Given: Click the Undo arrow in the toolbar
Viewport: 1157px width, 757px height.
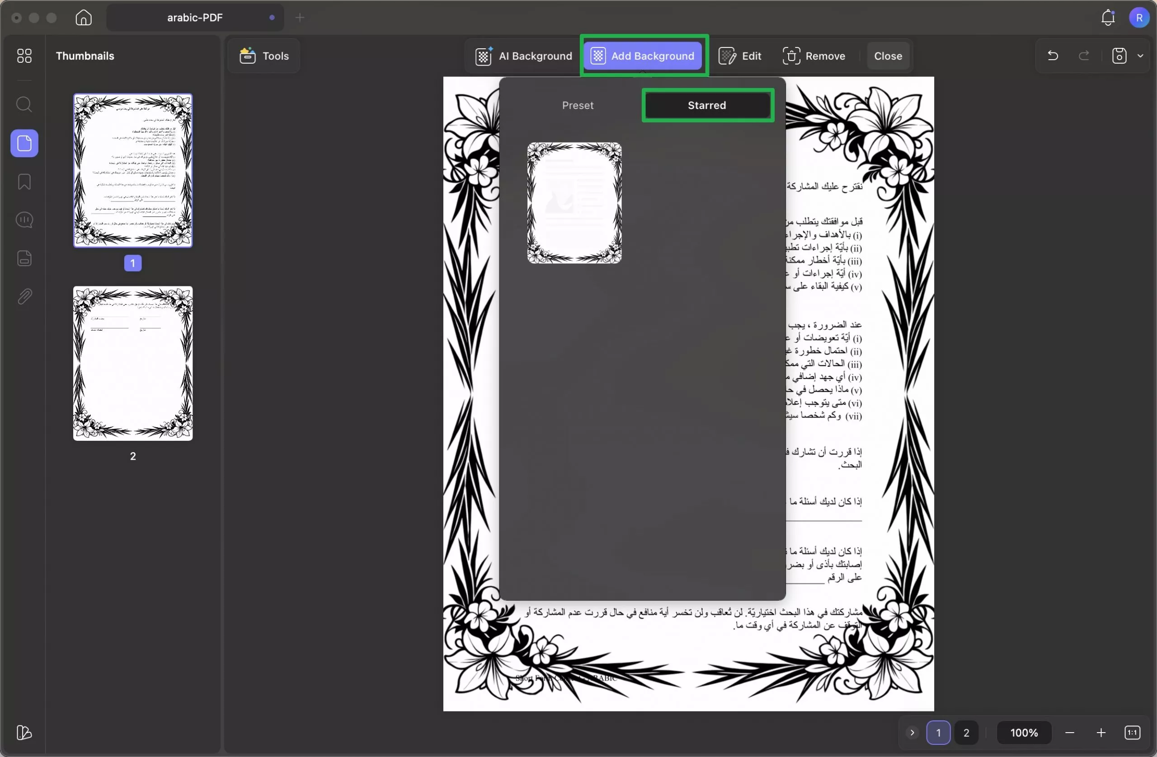Looking at the screenshot, I should click(x=1053, y=56).
